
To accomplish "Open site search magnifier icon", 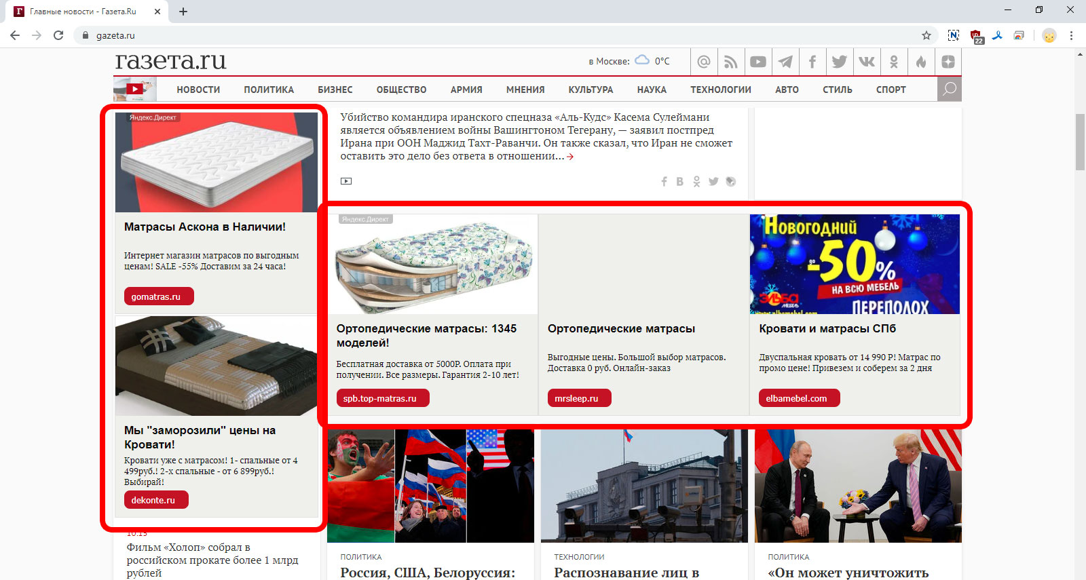I will [x=950, y=89].
